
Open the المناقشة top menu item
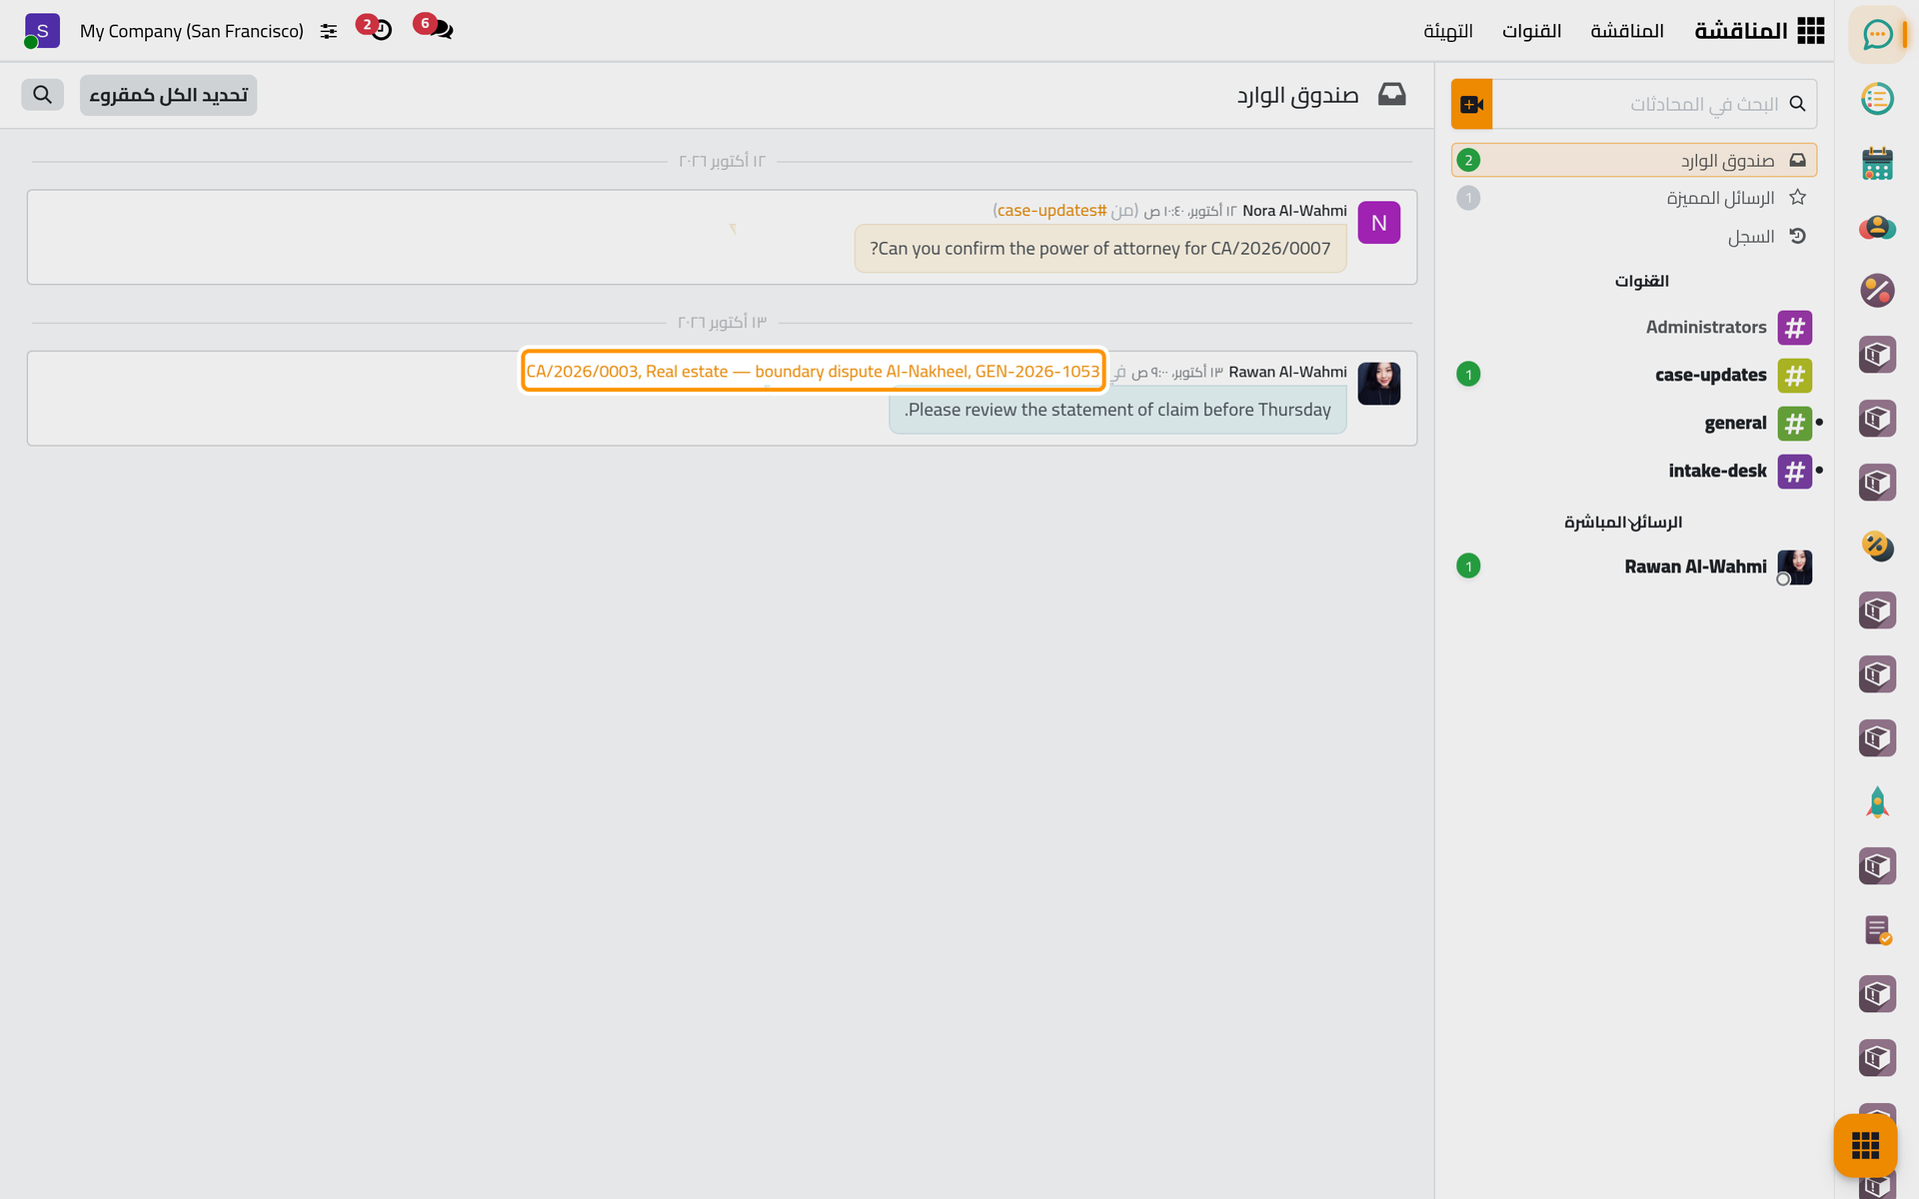[x=1627, y=31]
